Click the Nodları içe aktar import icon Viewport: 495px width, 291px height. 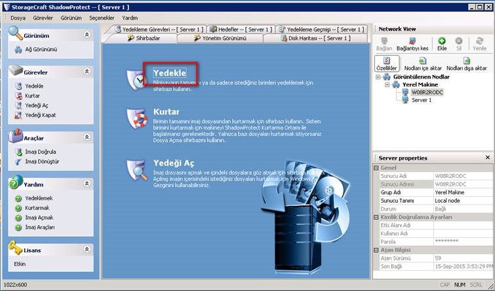click(x=423, y=60)
